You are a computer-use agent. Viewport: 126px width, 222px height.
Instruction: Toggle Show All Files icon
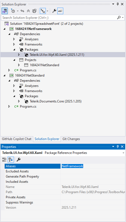(x=34, y=11)
